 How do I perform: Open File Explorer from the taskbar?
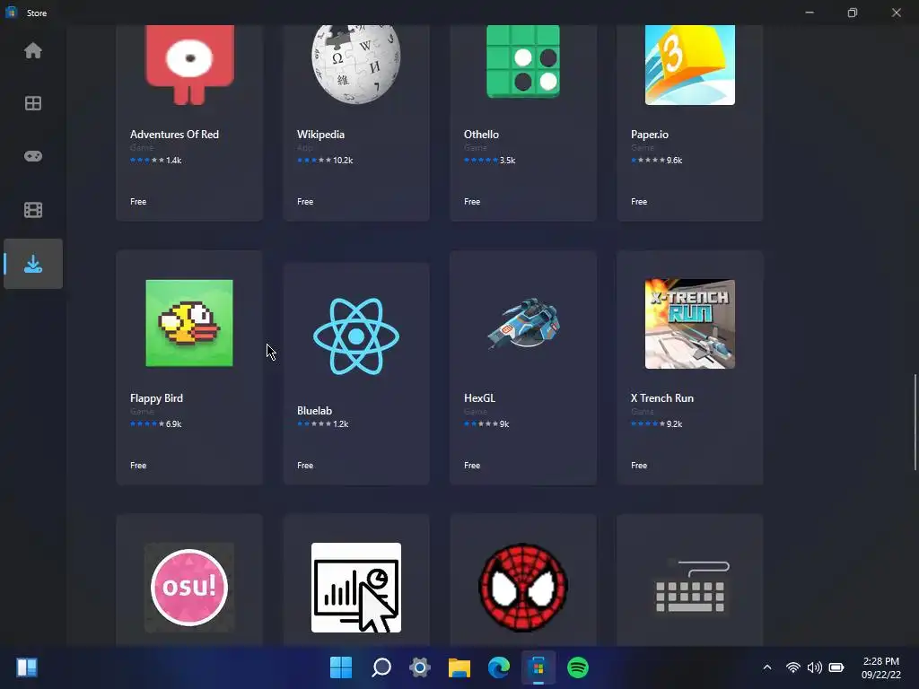(x=459, y=667)
